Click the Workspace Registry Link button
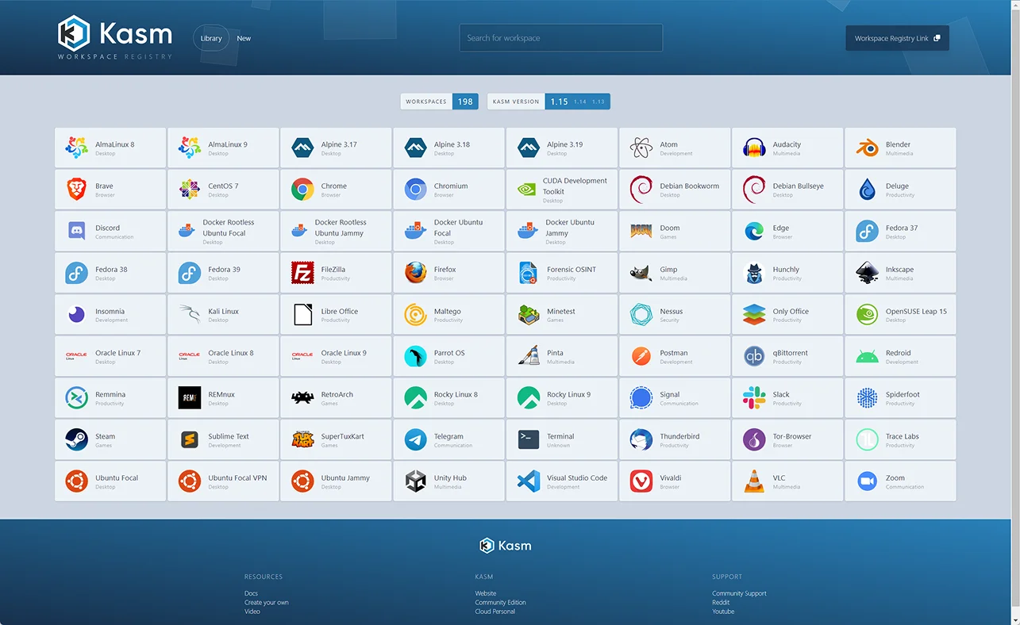This screenshot has width=1020, height=625. tap(897, 37)
